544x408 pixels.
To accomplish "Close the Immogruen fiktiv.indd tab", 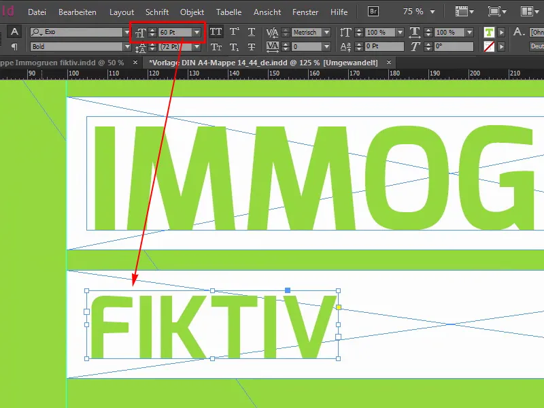I will pyautogui.click(x=135, y=63).
